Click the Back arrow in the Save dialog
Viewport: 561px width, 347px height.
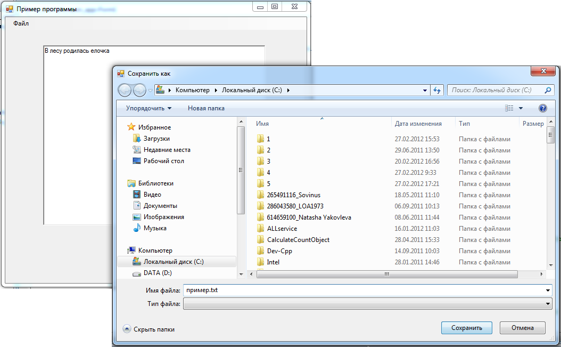click(x=125, y=90)
